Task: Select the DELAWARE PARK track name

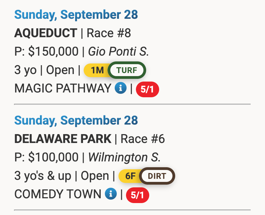Action: (63, 139)
